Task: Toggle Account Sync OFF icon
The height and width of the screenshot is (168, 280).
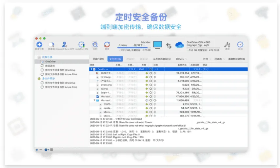Action: click(65, 44)
